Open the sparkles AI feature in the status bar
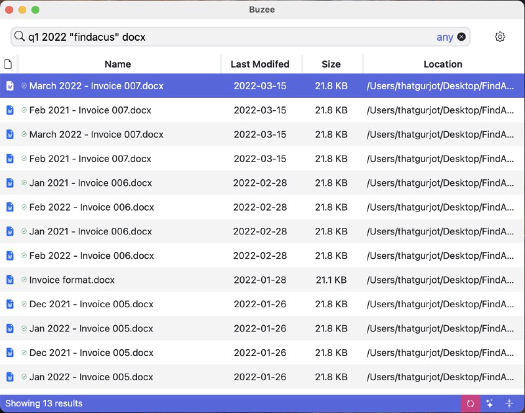Screen dimensions: 525x413 490,403
